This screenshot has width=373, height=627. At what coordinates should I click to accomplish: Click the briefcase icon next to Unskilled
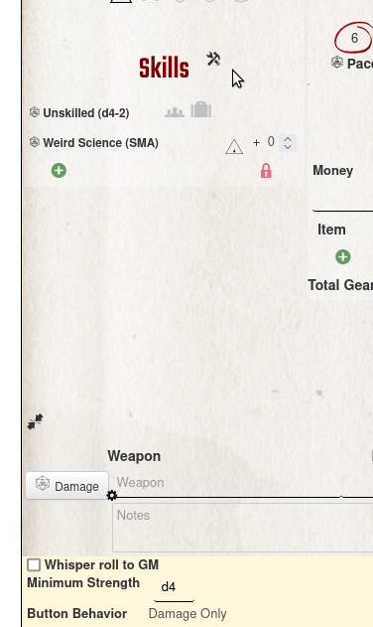(200, 109)
